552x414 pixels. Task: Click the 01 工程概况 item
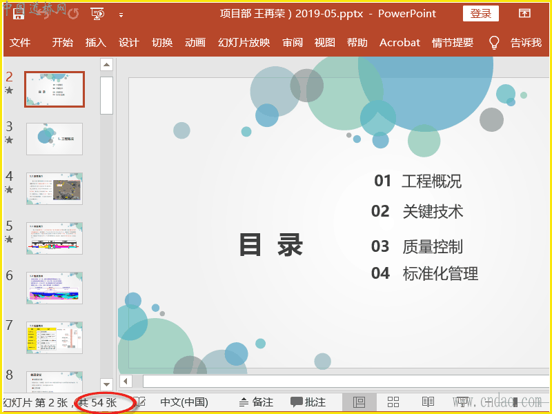417,181
